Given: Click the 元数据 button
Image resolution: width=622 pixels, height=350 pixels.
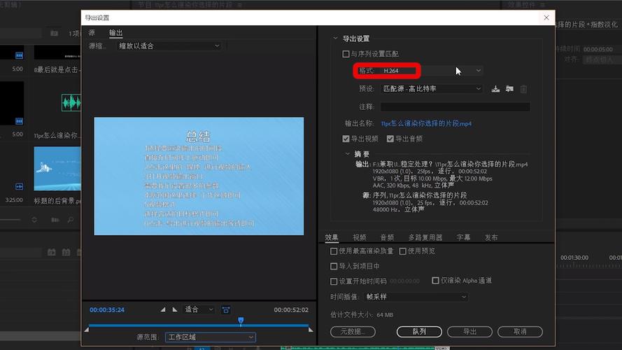Looking at the screenshot, I should (353, 331).
